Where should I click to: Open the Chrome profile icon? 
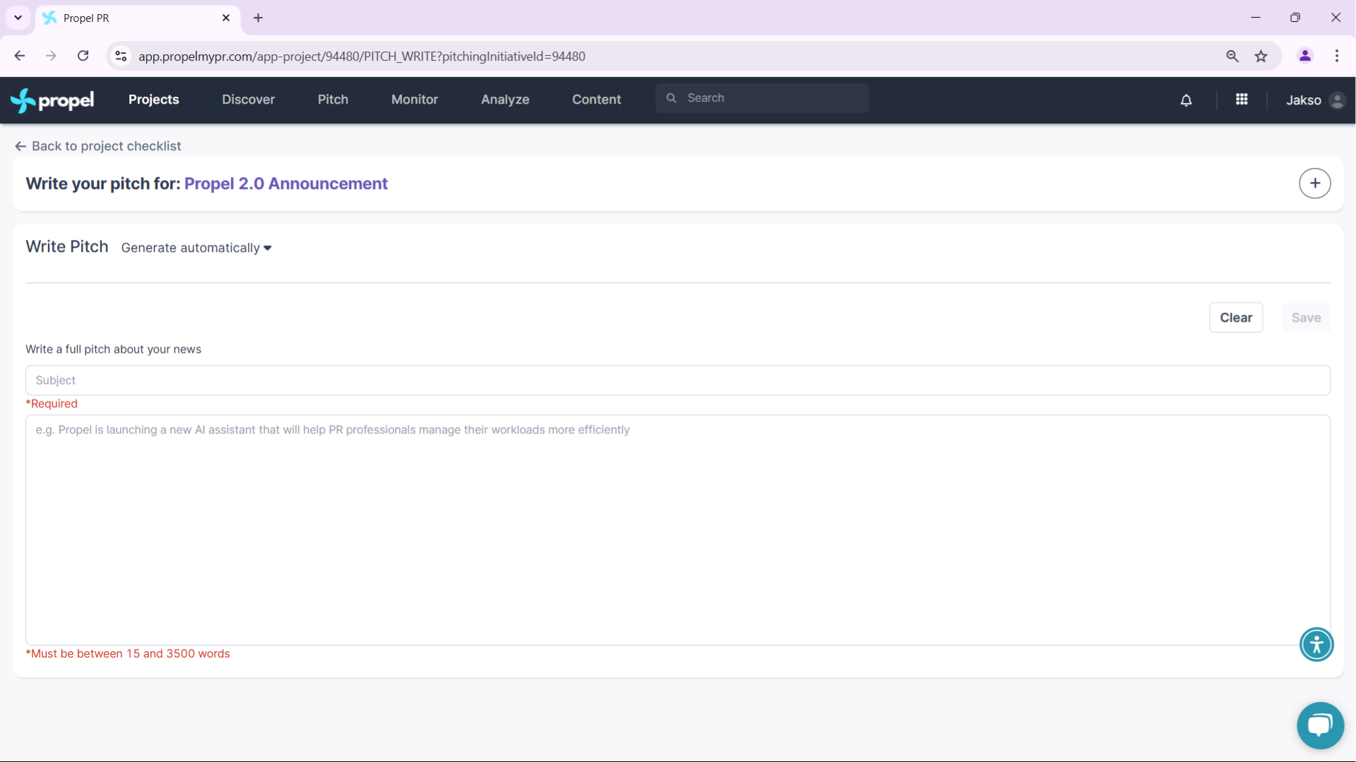tap(1305, 56)
